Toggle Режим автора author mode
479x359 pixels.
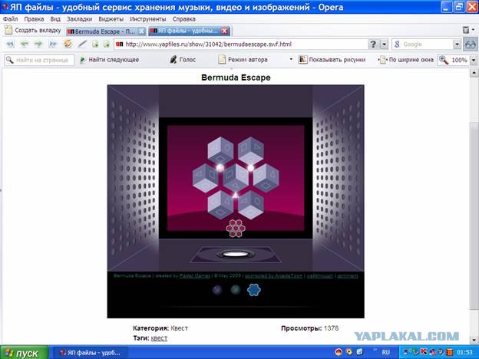pyautogui.click(x=243, y=60)
